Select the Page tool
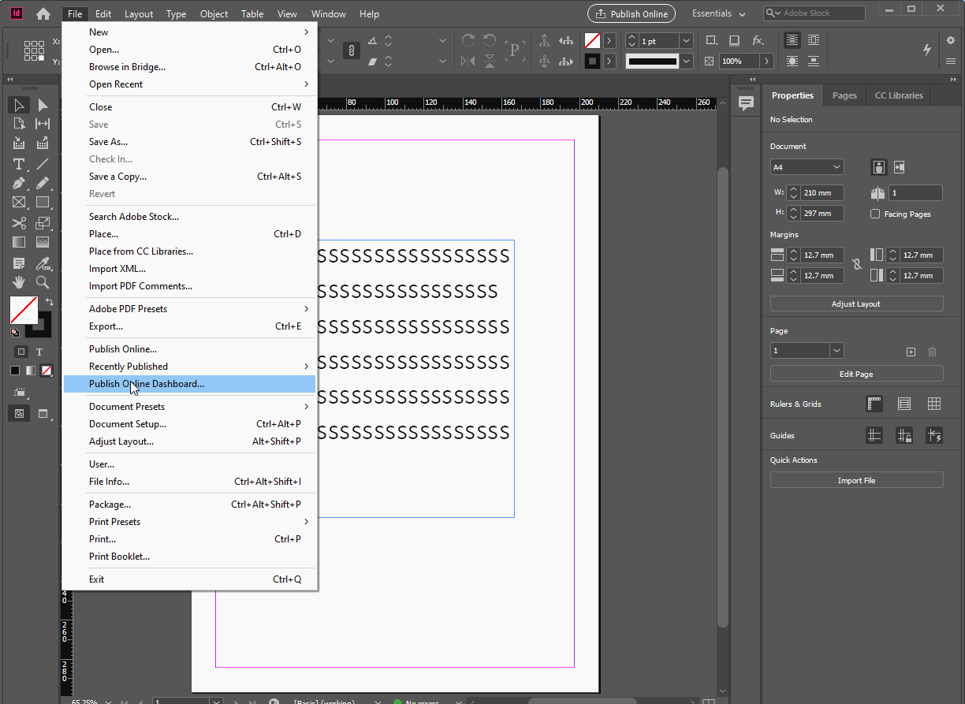 [x=19, y=124]
